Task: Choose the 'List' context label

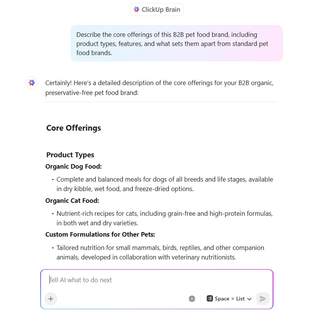Action: click(x=240, y=299)
